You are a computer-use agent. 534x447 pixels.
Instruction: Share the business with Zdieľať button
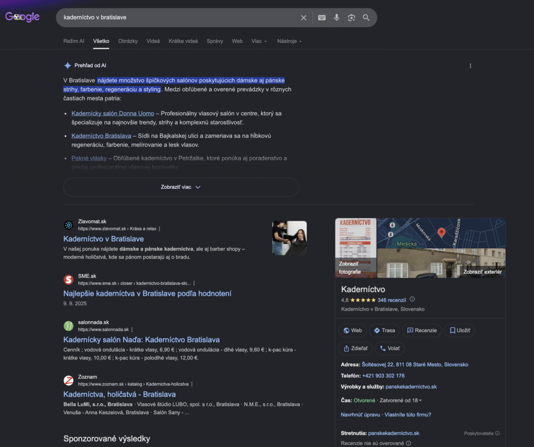tap(356, 348)
